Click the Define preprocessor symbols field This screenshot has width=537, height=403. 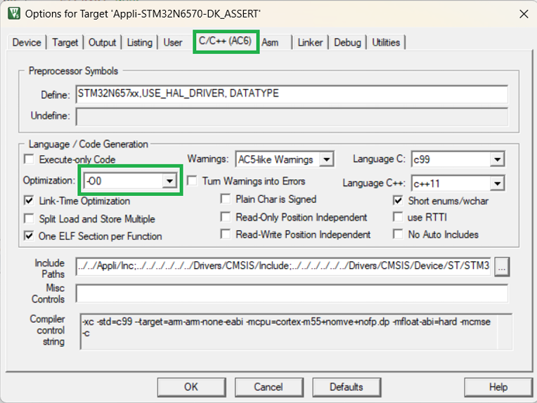click(292, 94)
